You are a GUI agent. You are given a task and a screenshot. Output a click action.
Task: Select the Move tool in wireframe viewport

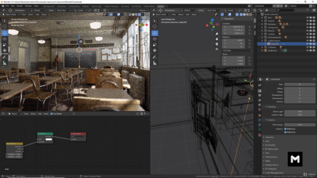(x=155, y=33)
